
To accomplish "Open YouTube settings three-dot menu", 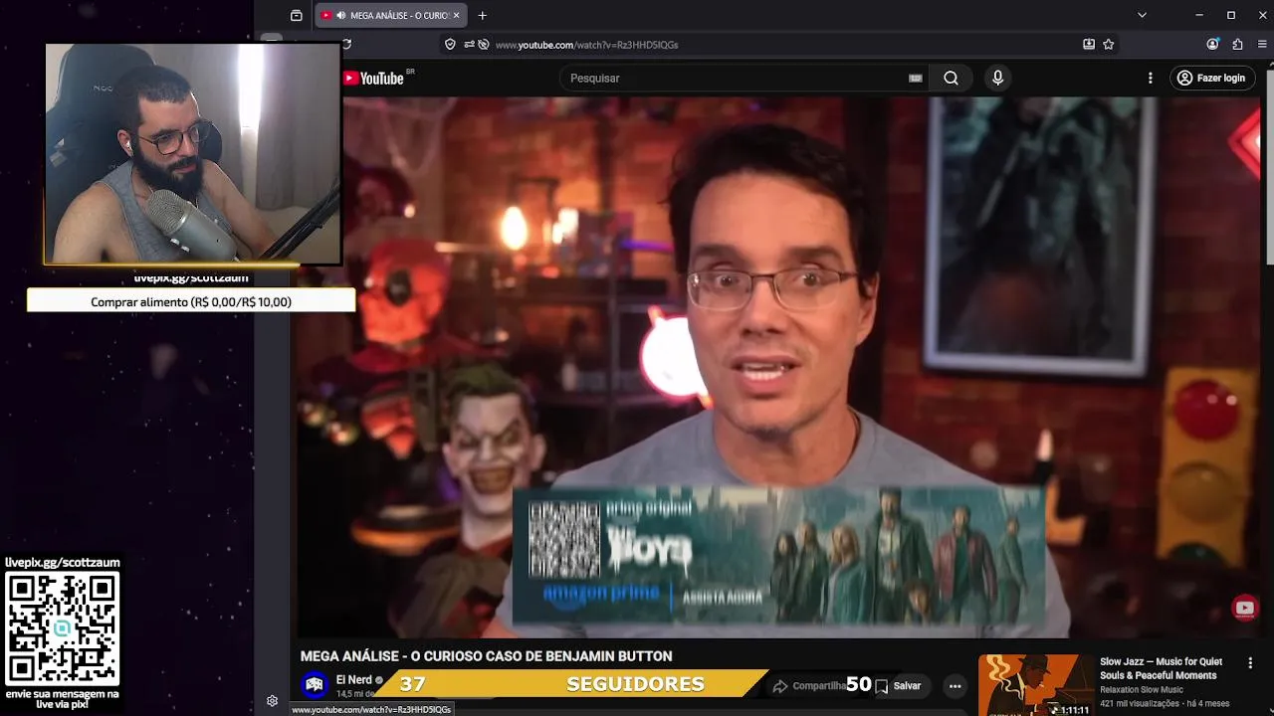I will (x=1151, y=78).
